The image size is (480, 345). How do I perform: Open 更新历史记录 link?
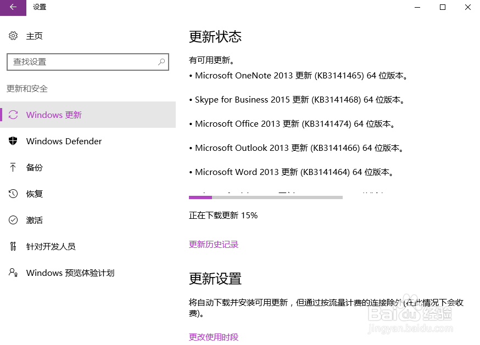pos(214,244)
